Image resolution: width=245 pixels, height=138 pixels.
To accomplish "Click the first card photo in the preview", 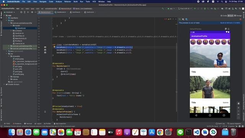I will click(x=210, y=56).
